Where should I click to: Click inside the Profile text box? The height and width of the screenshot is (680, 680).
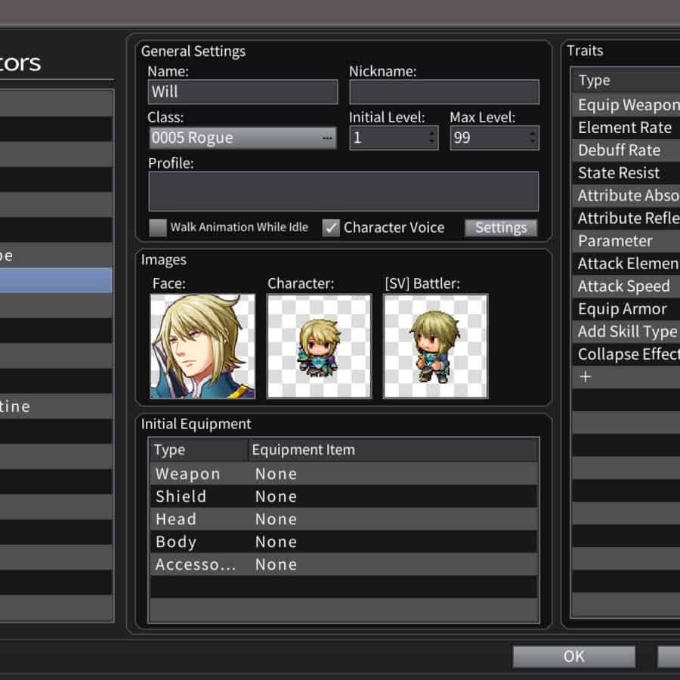tap(343, 191)
